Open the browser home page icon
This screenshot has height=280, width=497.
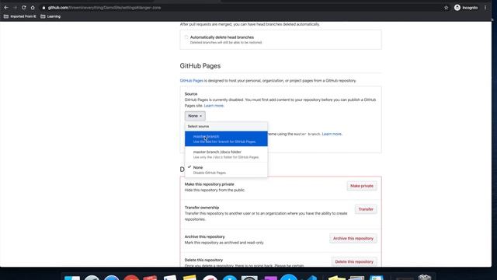point(33,8)
